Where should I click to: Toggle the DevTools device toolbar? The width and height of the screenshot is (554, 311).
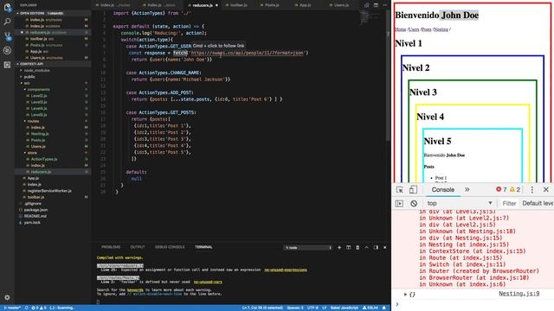pyautogui.click(x=413, y=190)
